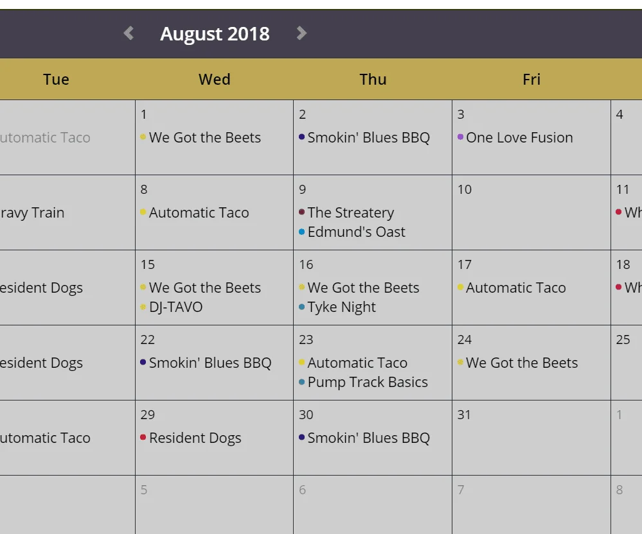Open Automatic Taco event on August 8
Screen dimensions: 642x534
tap(199, 212)
